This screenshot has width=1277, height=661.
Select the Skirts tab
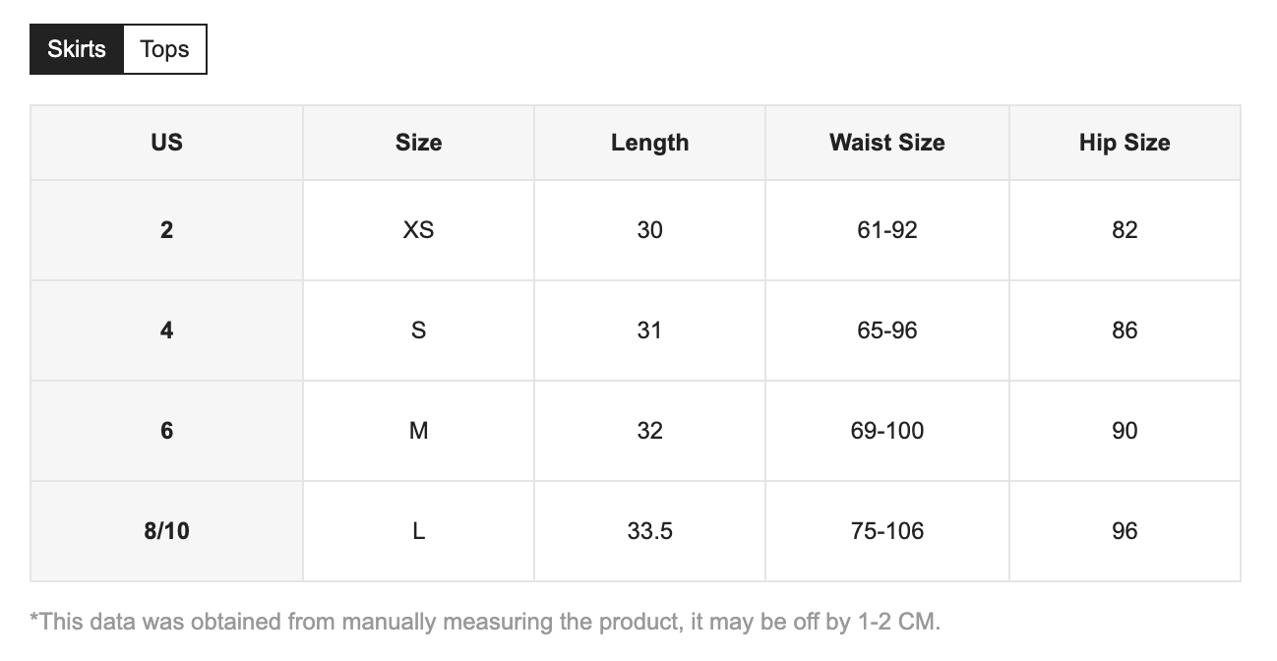tap(77, 49)
